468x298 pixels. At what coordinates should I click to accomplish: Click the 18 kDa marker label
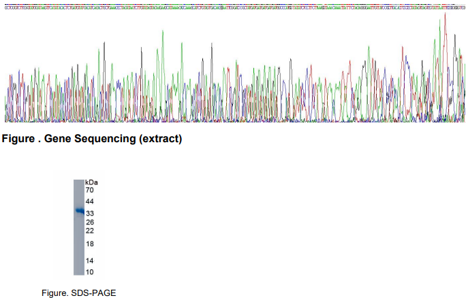(89, 244)
